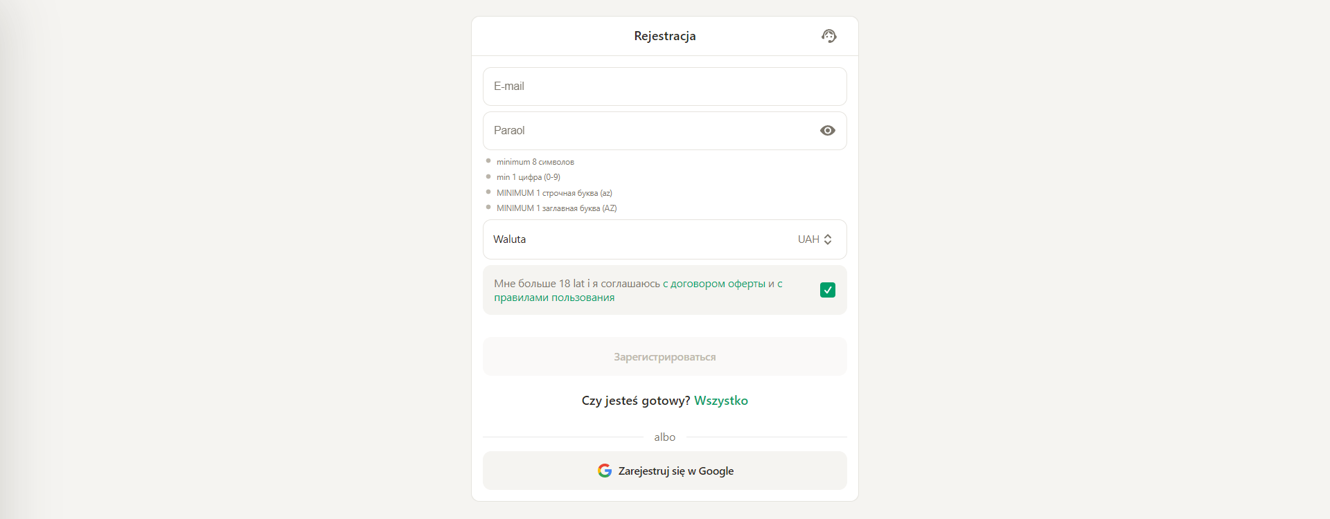Open the 'с договором оферты' link
This screenshot has height=519, width=1330.
[714, 284]
